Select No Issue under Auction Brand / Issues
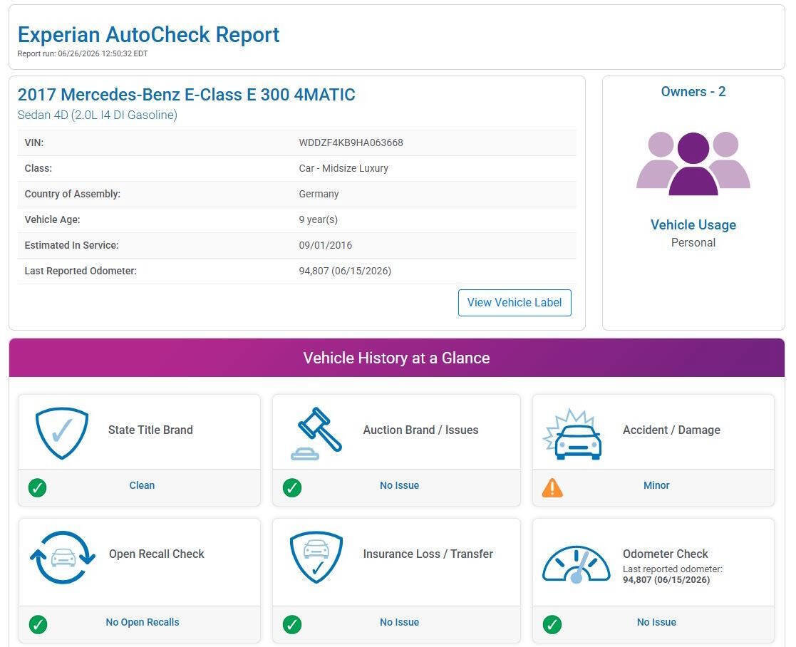The image size is (796, 647). coord(399,485)
